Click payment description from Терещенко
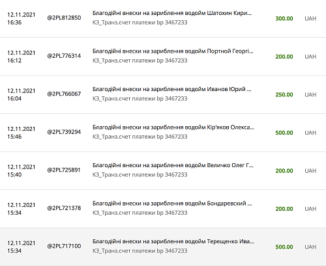 pyautogui.click(x=173, y=241)
